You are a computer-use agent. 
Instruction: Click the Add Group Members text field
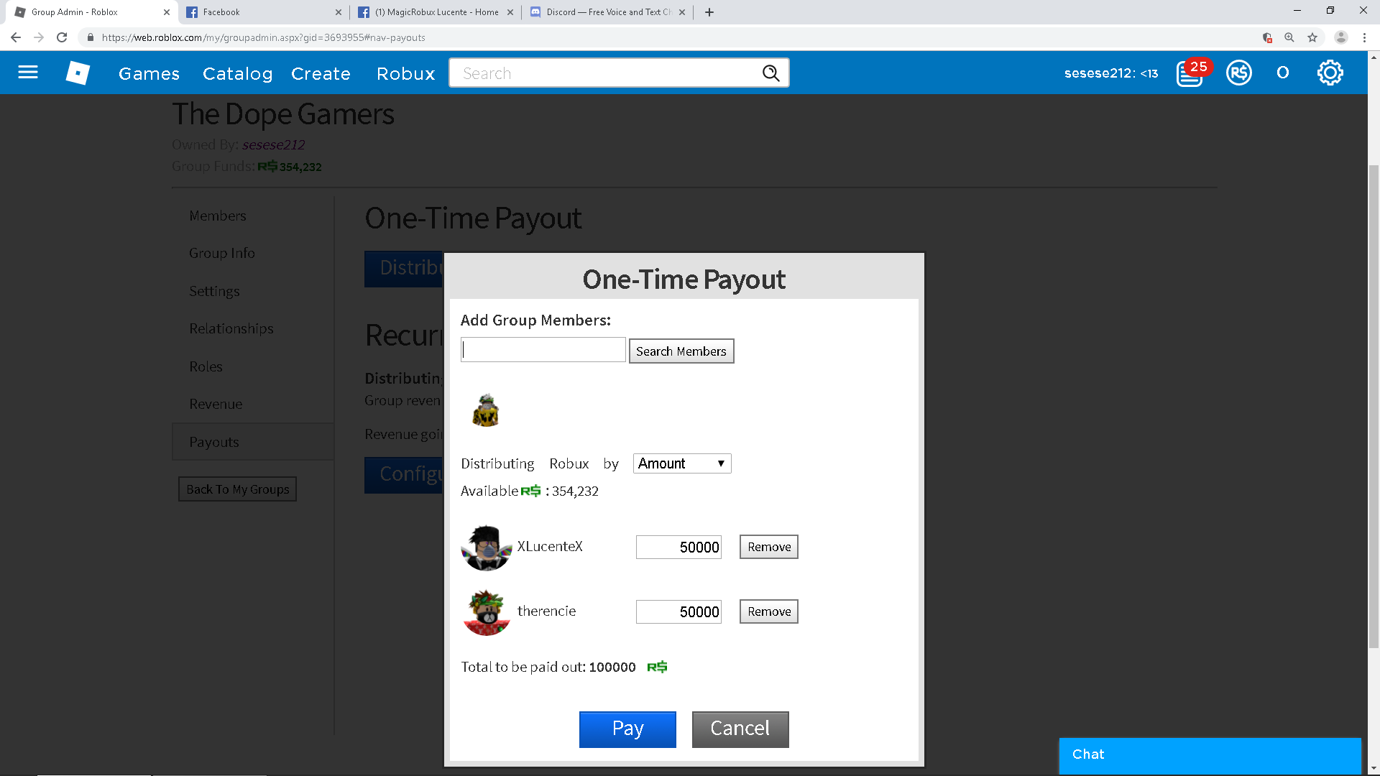(543, 350)
